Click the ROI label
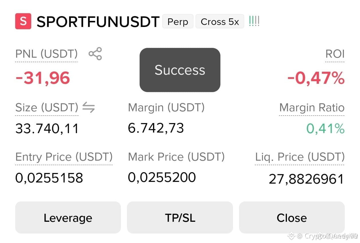This screenshot has width=360, height=243. click(x=335, y=54)
